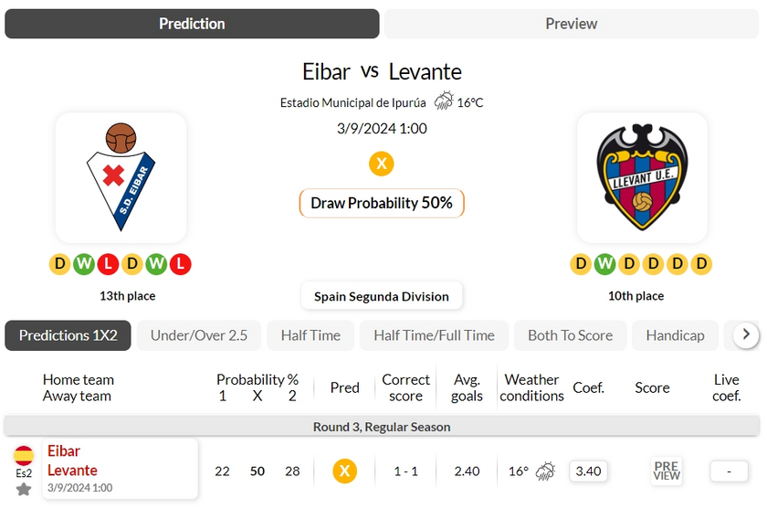This screenshot has width=767, height=519.
Task: Click the Levante club crest logo
Action: (x=642, y=177)
